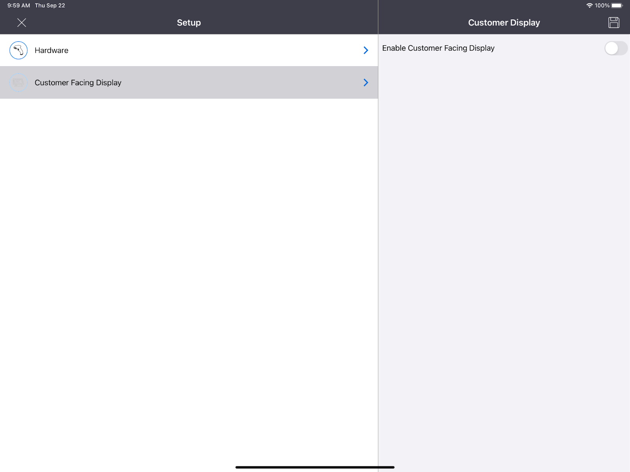Tap the Thu Sep 22 date
The width and height of the screenshot is (630, 472).
50,6
